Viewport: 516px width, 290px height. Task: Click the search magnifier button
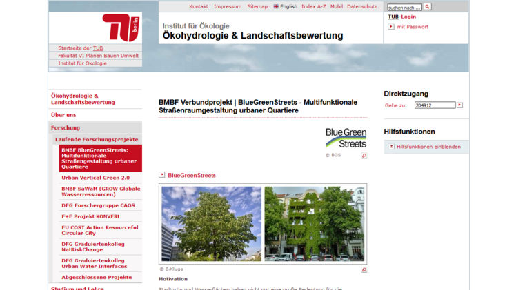click(428, 7)
